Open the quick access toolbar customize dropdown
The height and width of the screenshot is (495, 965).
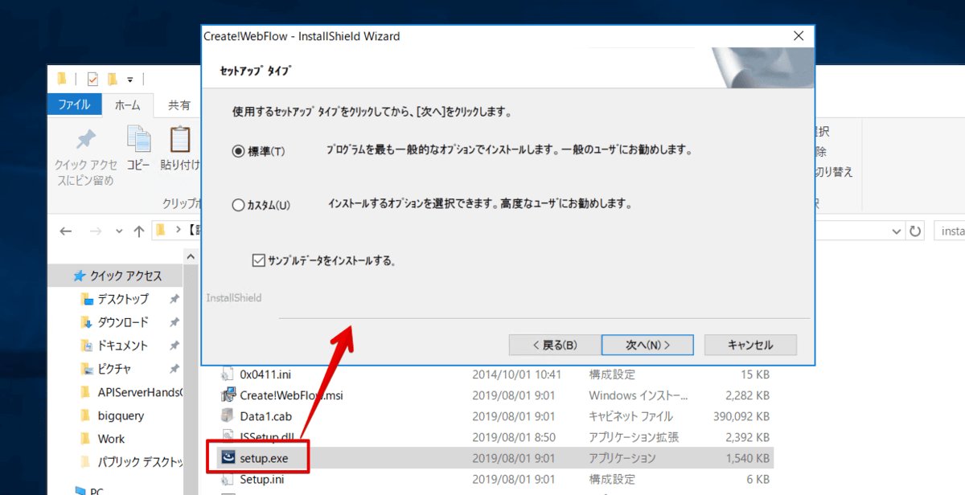(129, 79)
